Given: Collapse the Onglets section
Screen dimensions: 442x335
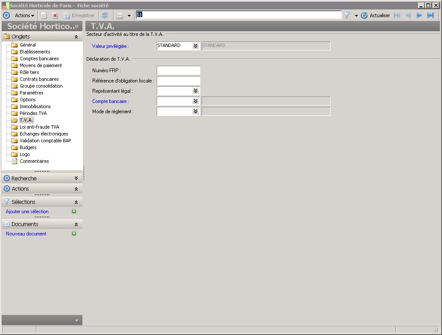Looking at the screenshot, I should (76, 37).
